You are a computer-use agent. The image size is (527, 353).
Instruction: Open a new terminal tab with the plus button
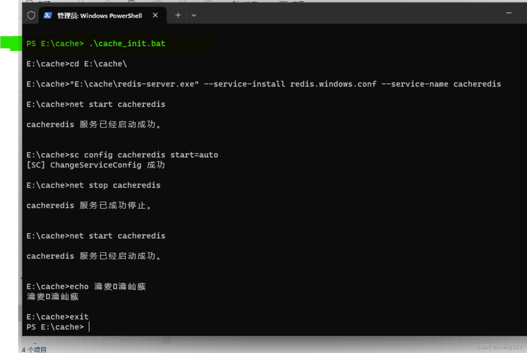(x=178, y=15)
